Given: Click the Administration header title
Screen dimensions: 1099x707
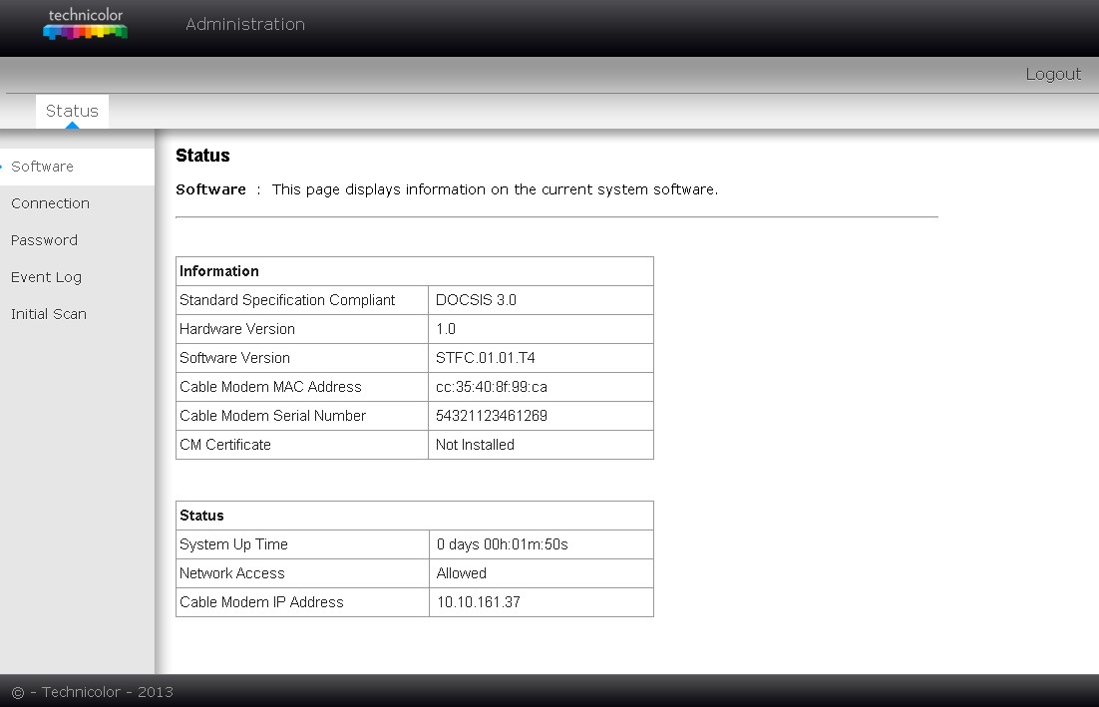Looking at the screenshot, I should [x=245, y=24].
